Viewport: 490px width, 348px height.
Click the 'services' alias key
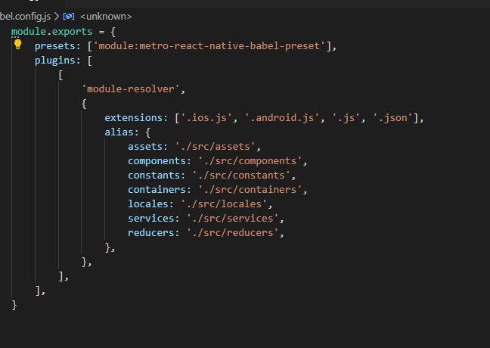point(151,219)
